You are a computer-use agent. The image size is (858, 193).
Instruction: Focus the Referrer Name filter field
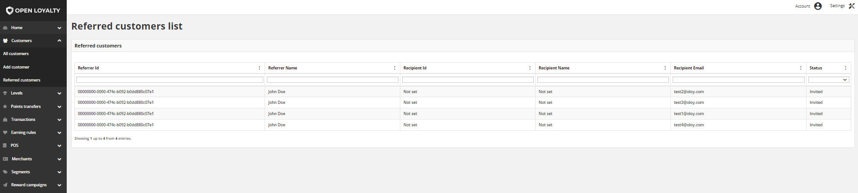(333, 80)
